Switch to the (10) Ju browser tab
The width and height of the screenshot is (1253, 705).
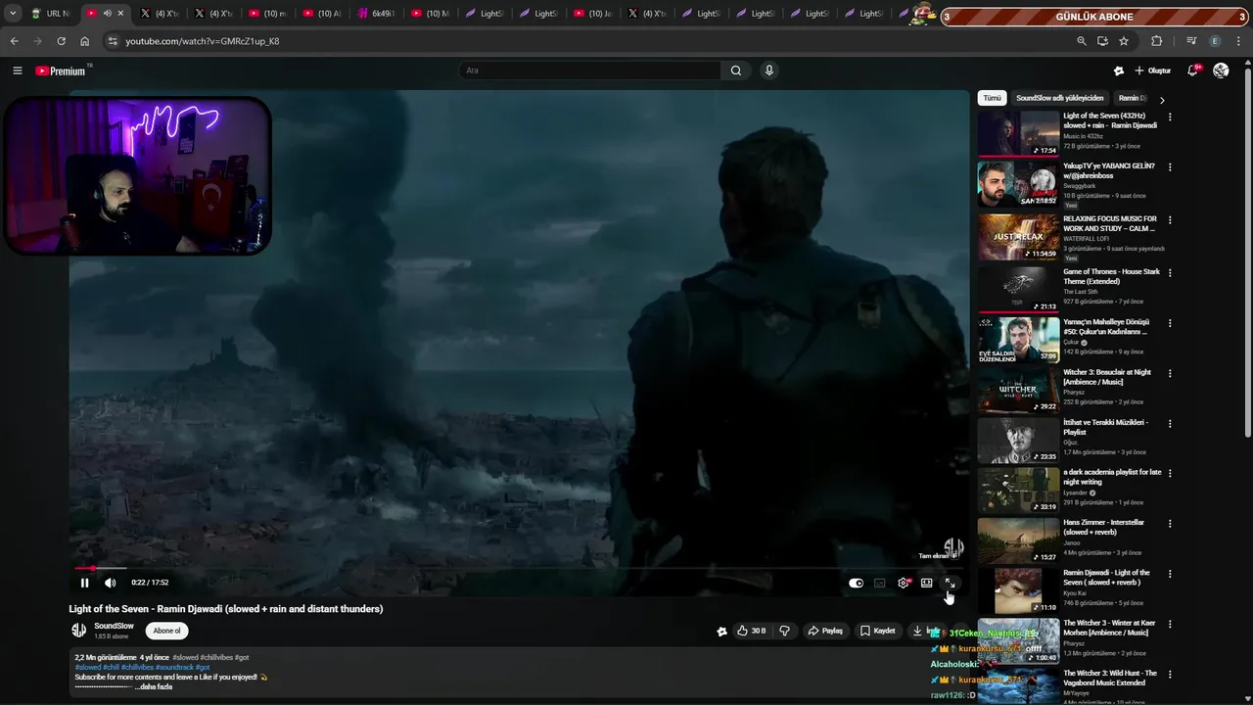591,14
